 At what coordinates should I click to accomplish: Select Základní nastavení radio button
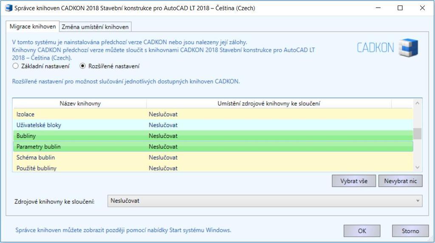coord(16,66)
